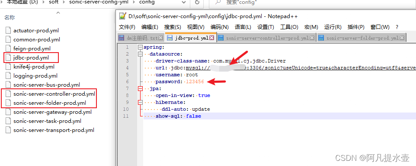Open the 编辑(E) menu
The width and height of the screenshot is (416, 166).
click(150, 27)
